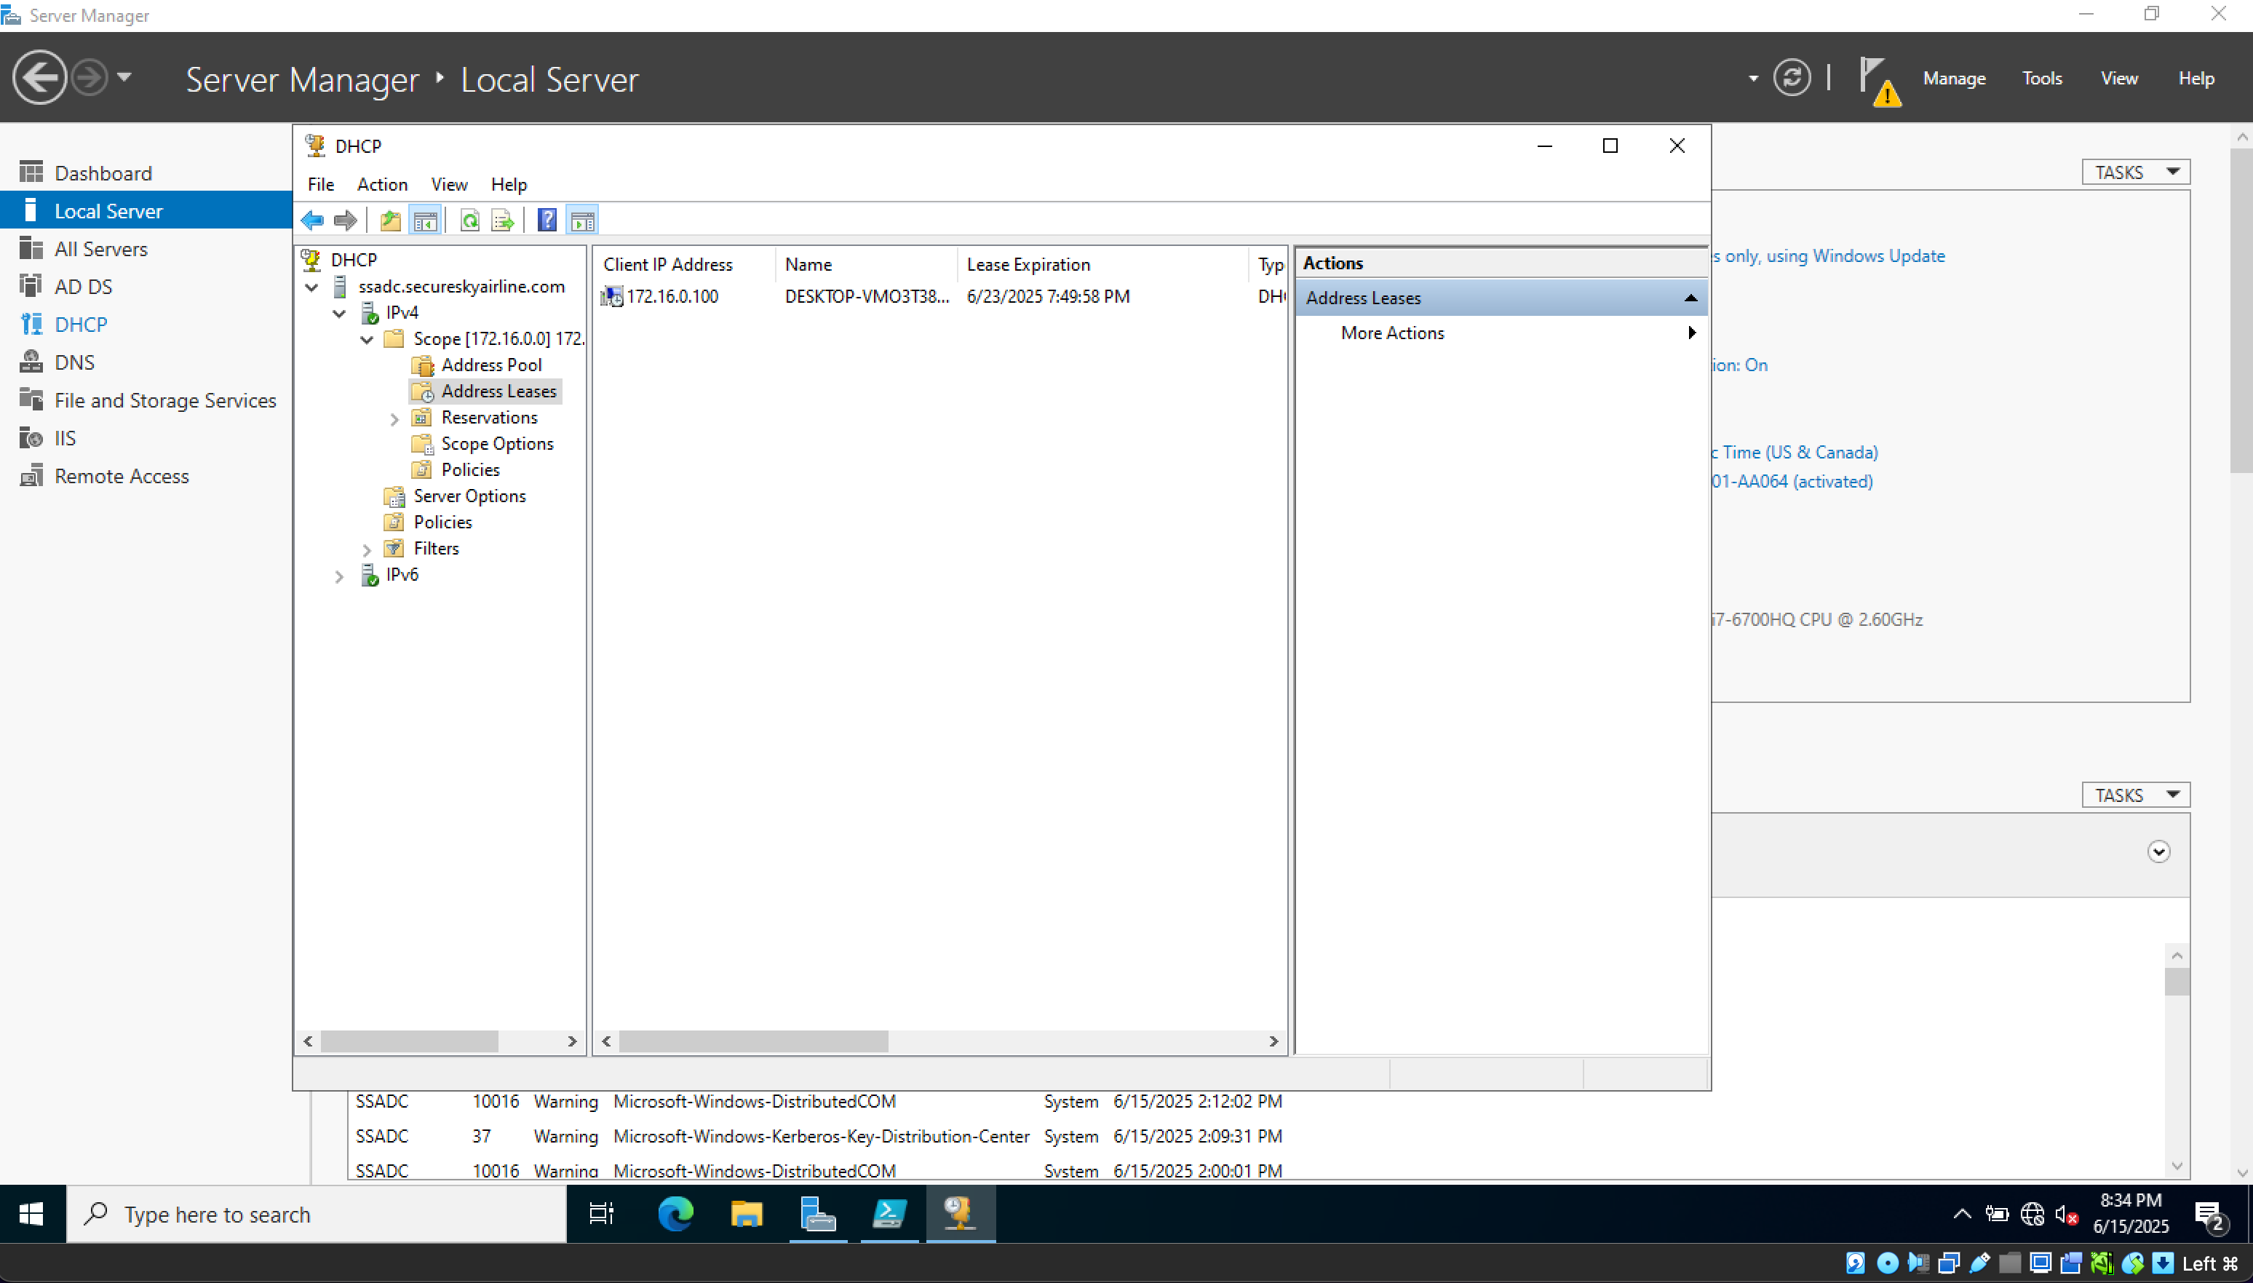The height and width of the screenshot is (1283, 2253).
Task: Open the Server Manager View menu
Action: tap(2118, 79)
